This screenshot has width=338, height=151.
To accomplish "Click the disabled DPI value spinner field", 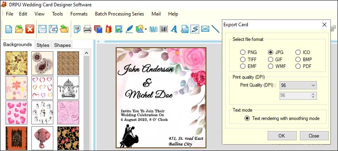I will pyautogui.click(x=298, y=95).
